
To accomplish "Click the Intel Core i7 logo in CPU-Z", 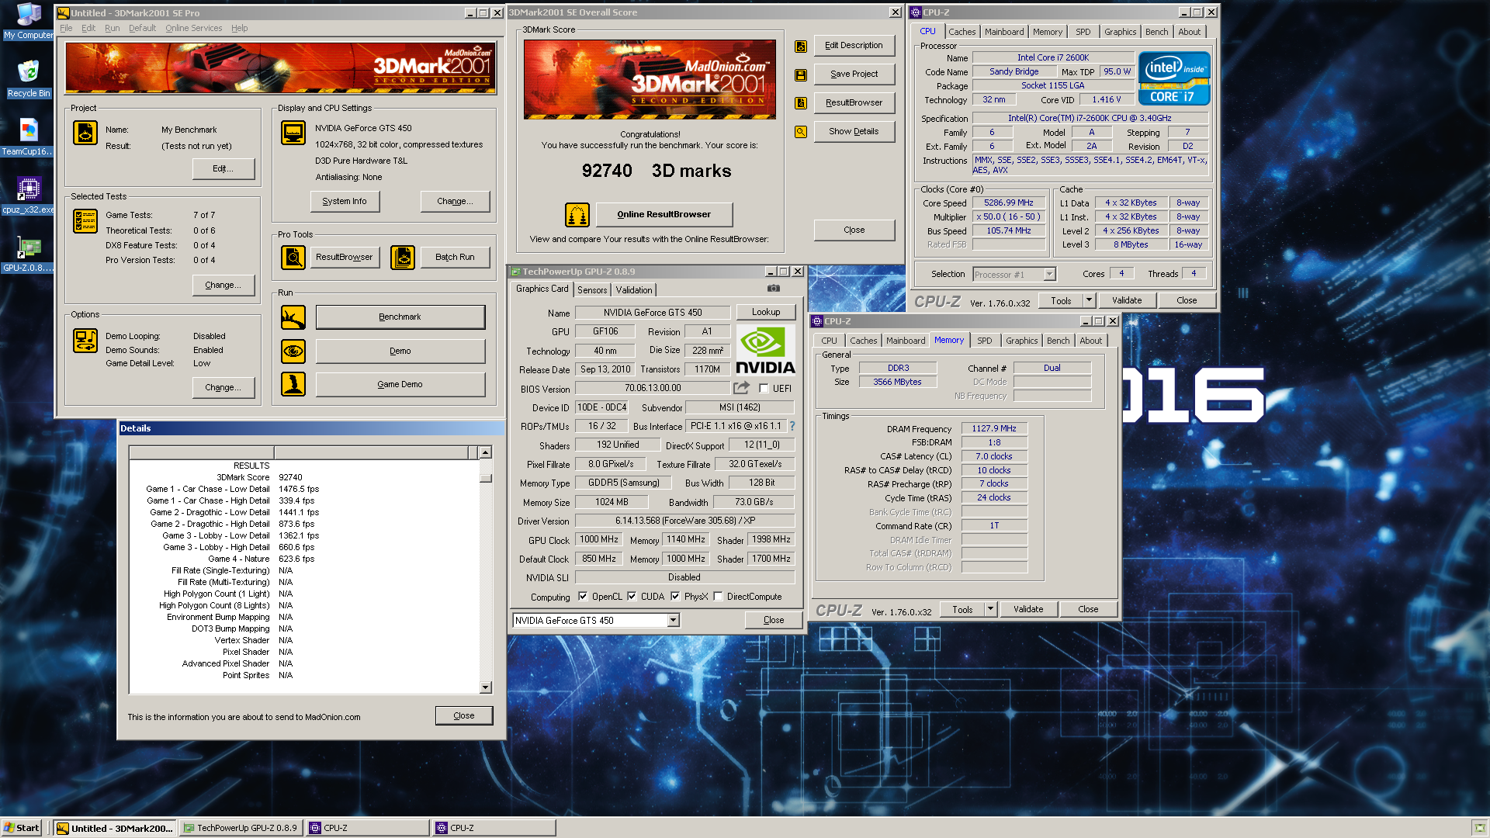I will [1174, 78].
